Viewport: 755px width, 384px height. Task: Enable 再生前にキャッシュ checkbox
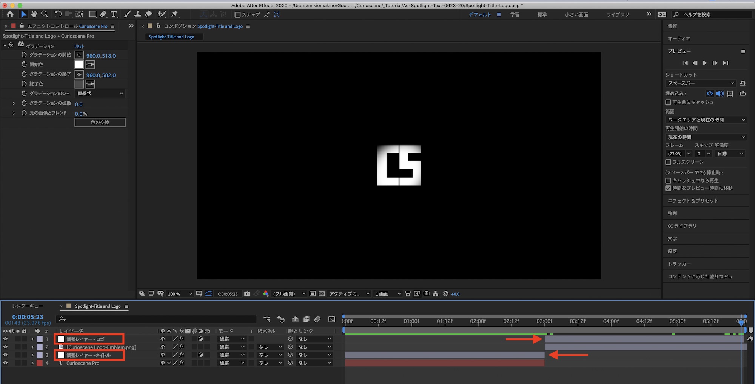point(668,102)
